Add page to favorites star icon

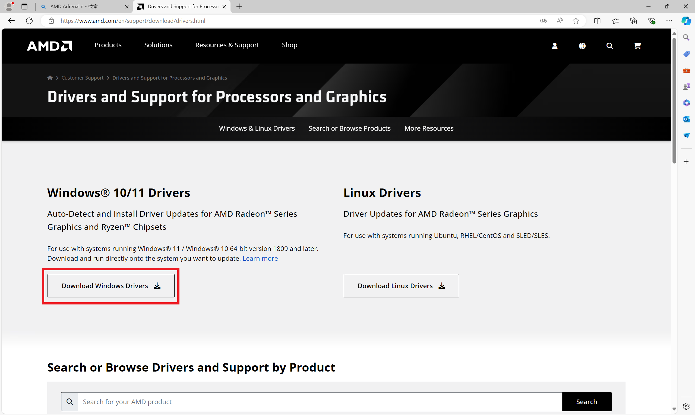[576, 21]
